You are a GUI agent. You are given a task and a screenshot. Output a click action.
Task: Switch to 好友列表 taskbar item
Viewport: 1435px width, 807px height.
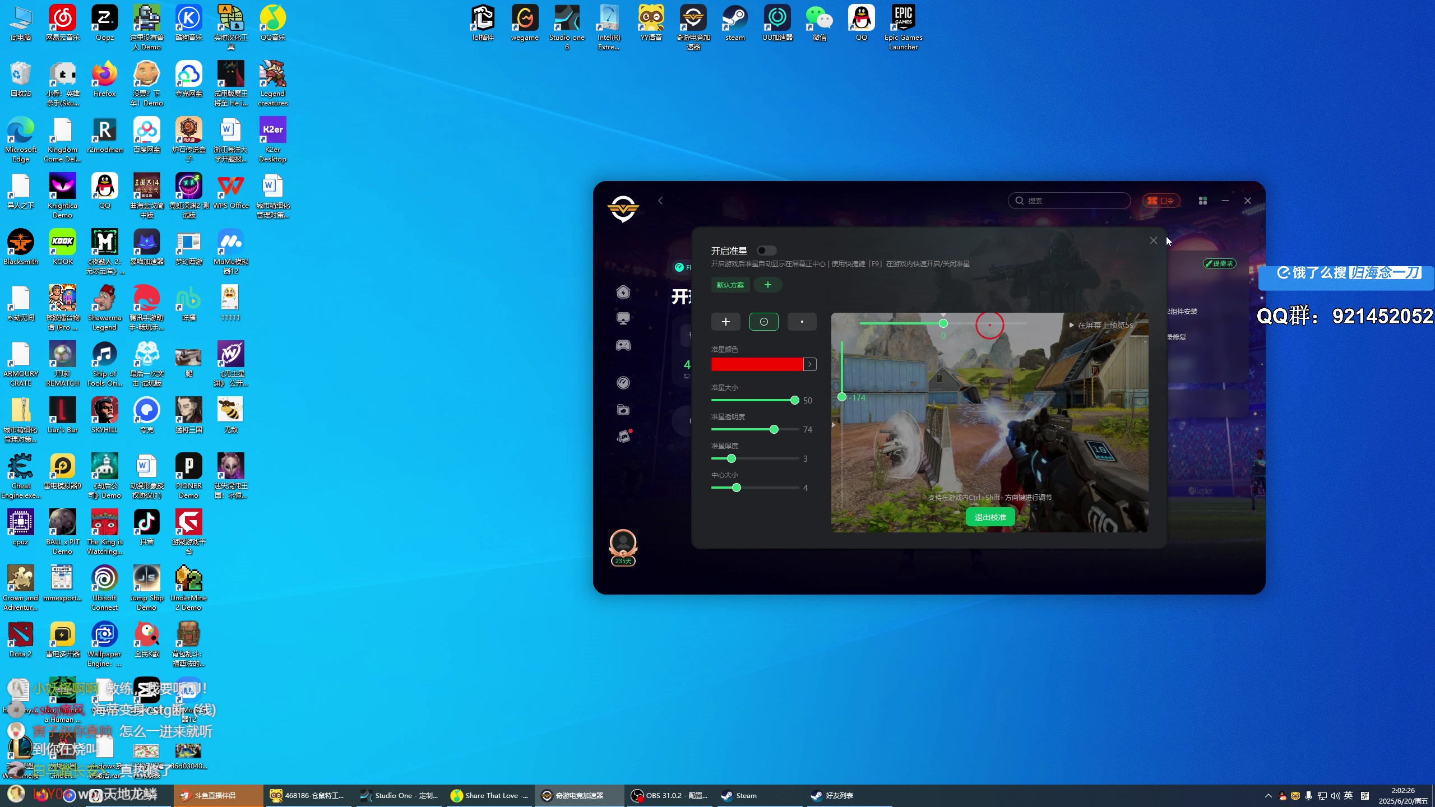coord(850,795)
